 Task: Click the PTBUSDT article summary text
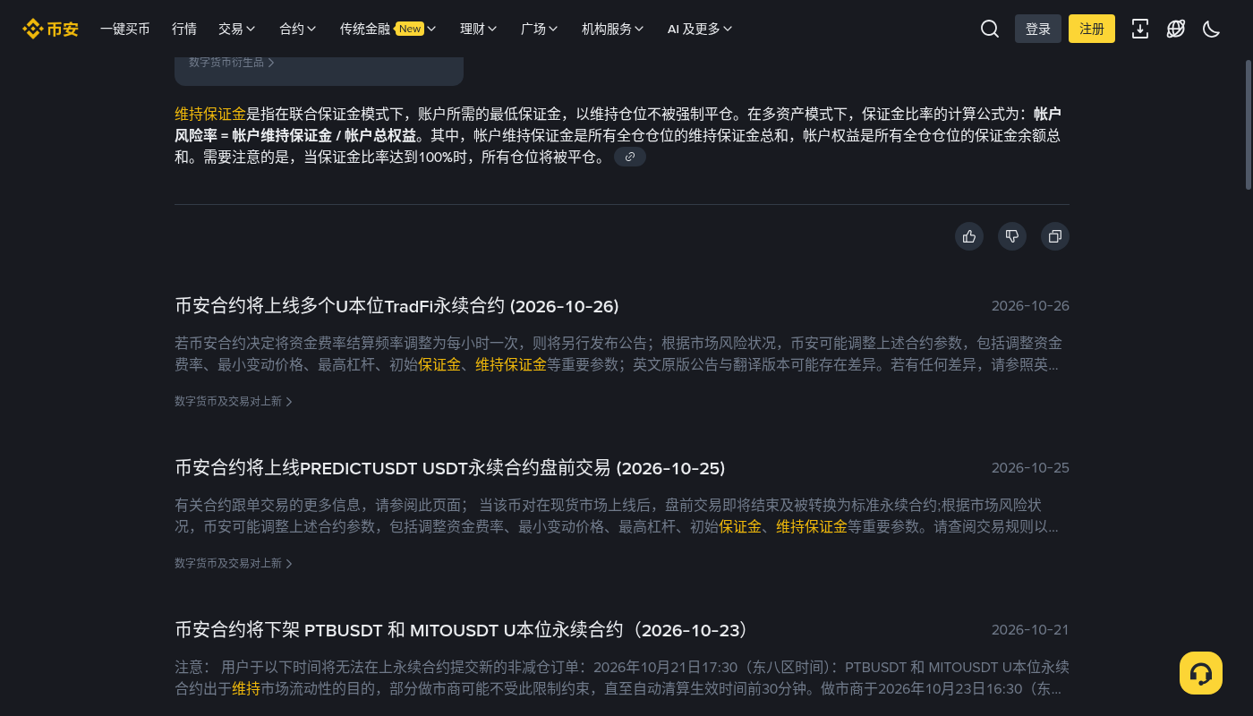coord(622,678)
